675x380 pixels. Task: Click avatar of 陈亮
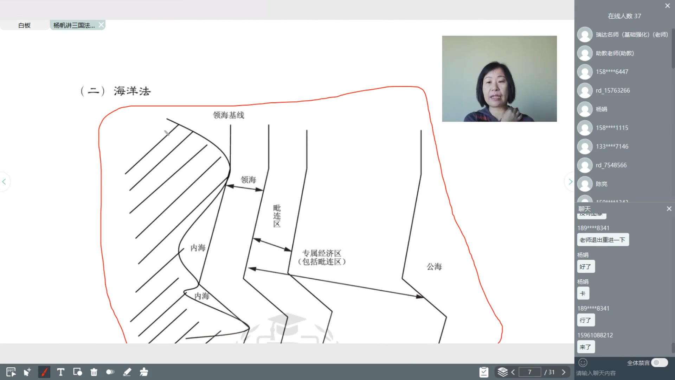585,184
